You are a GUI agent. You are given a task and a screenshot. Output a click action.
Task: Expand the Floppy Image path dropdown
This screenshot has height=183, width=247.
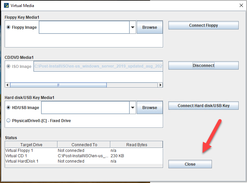tap(133, 27)
